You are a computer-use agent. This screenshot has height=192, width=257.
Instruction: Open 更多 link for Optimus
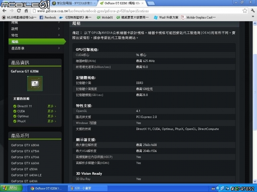click(52, 116)
